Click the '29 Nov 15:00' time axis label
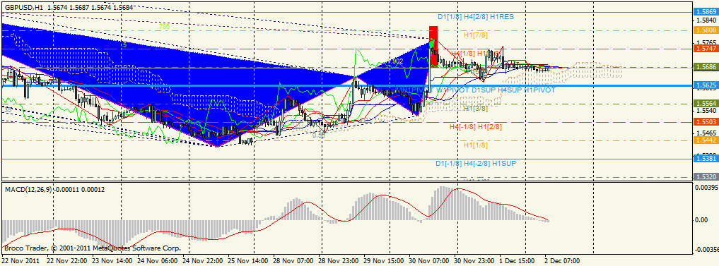 click(385, 260)
